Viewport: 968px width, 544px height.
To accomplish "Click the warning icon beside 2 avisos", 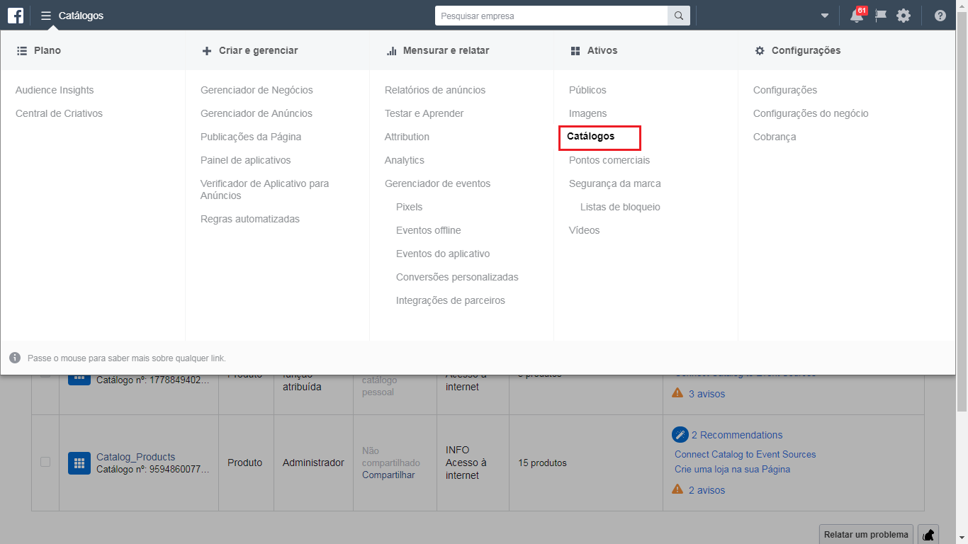I will 677,489.
